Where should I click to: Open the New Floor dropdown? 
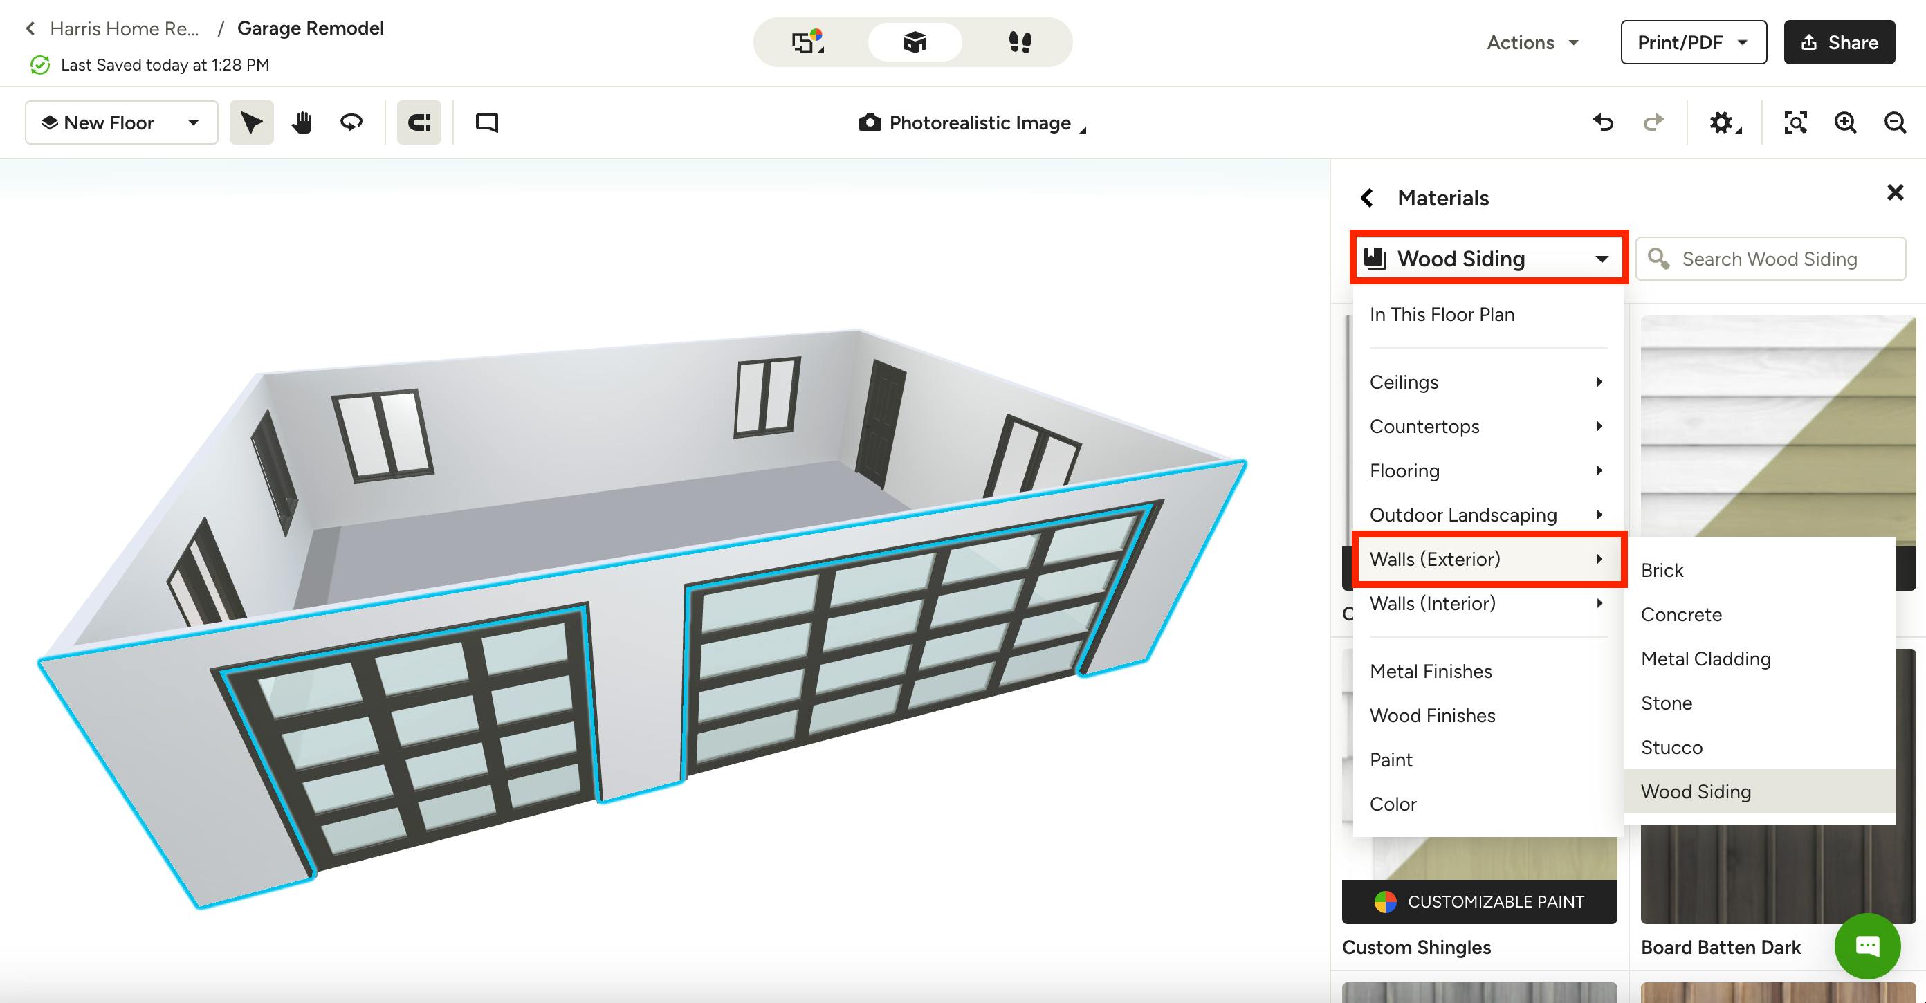[x=121, y=122]
